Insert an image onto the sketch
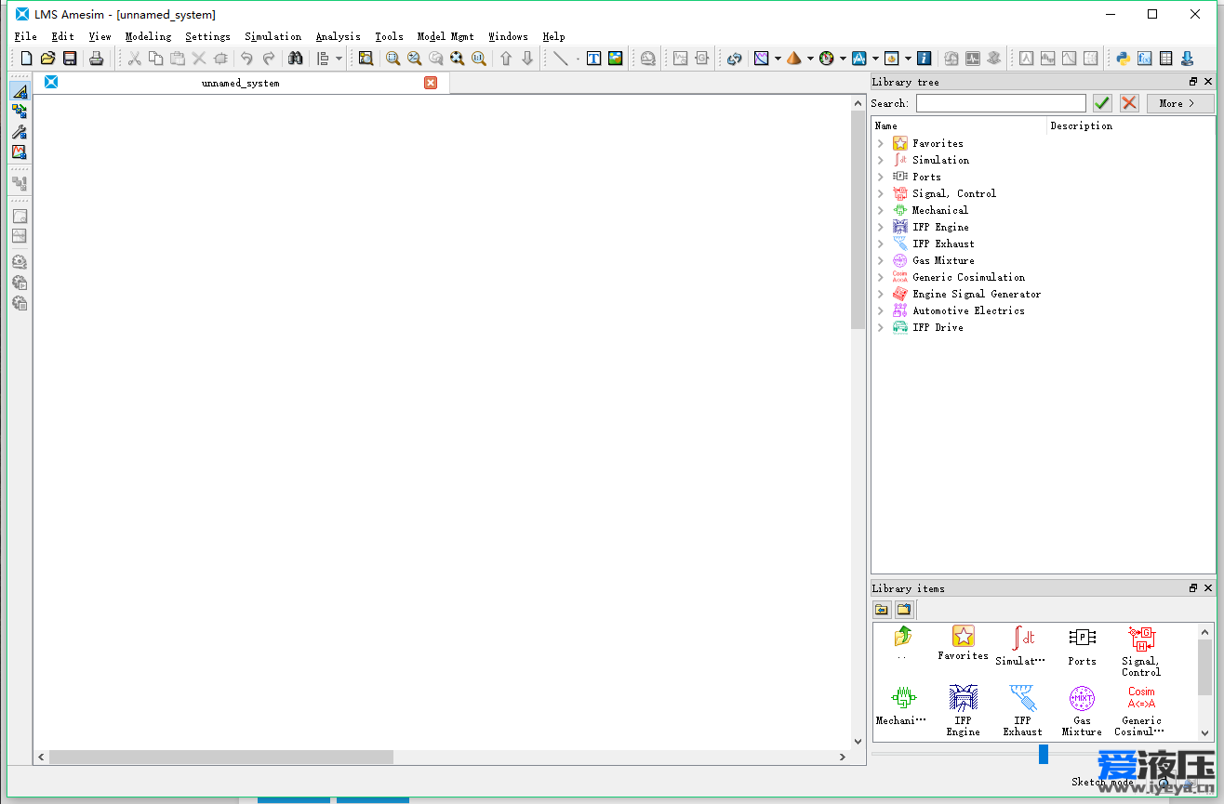This screenshot has width=1224, height=804. pos(616,59)
